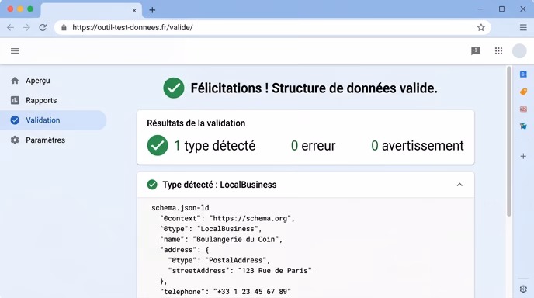The image size is (534, 298).
Task: Open the red side panel icon
Action: (x=523, y=109)
